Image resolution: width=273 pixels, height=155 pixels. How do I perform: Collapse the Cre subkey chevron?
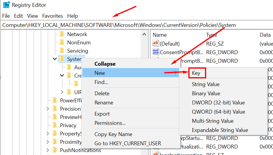tap(62, 75)
